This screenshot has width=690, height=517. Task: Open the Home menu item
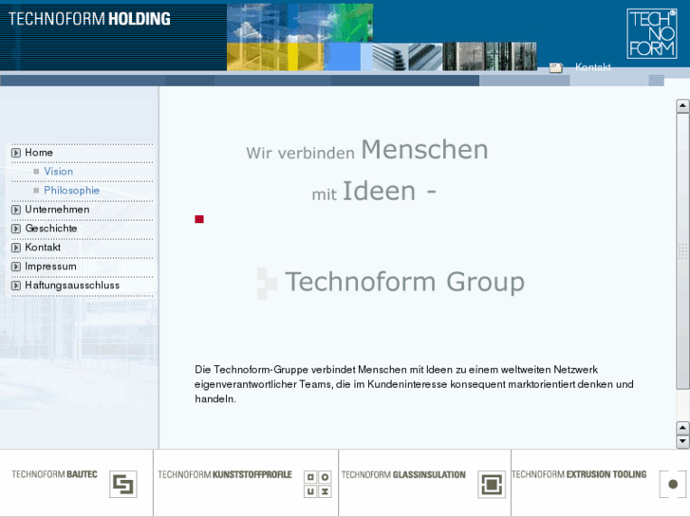(x=39, y=152)
